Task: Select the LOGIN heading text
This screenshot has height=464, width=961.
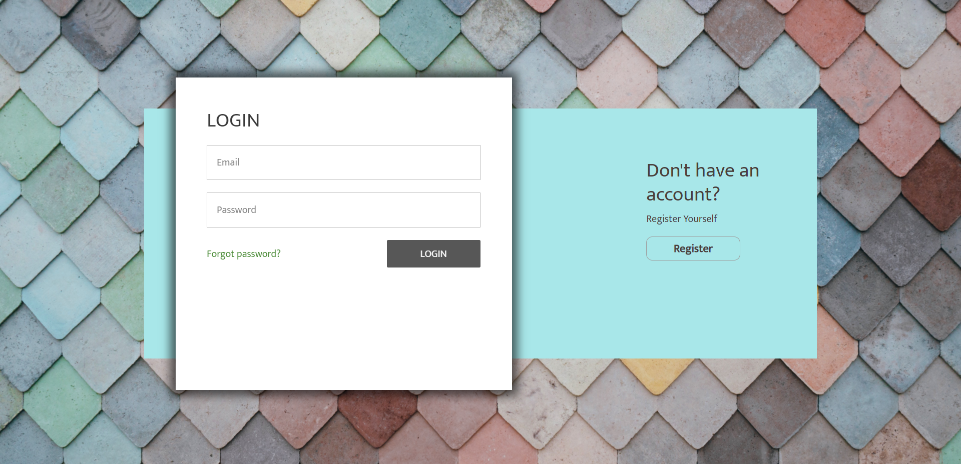Action: point(233,120)
